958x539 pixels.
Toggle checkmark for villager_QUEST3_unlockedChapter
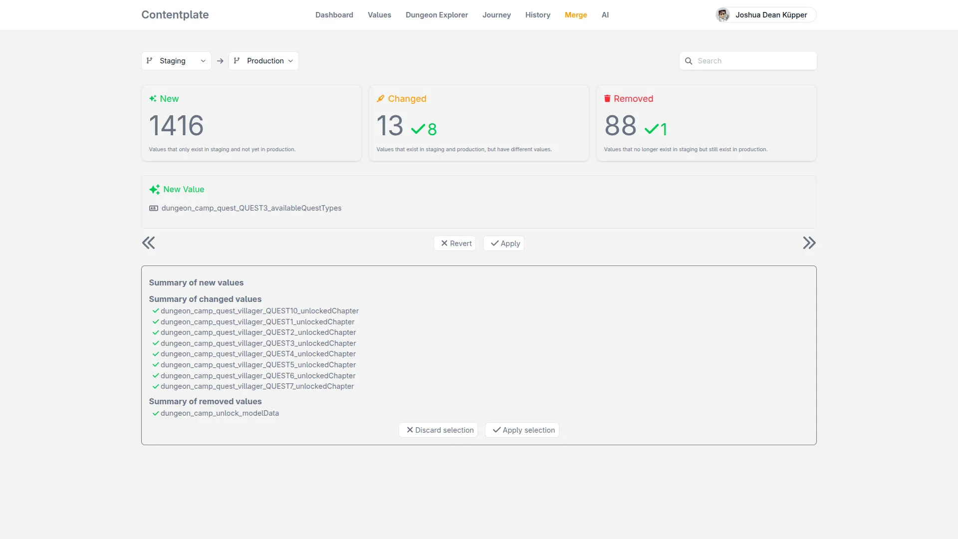coord(156,343)
